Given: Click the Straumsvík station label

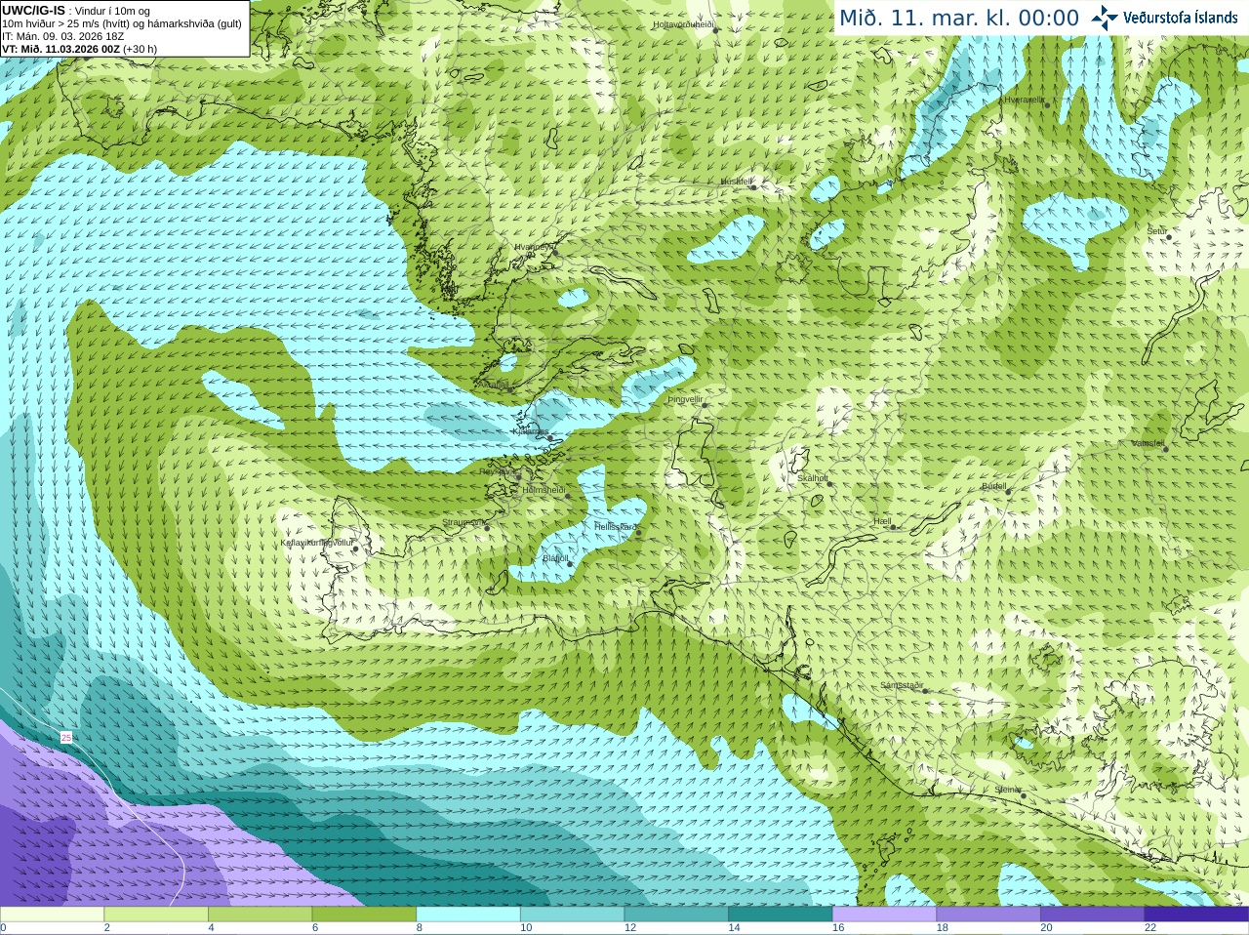Looking at the screenshot, I should click(x=463, y=522).
